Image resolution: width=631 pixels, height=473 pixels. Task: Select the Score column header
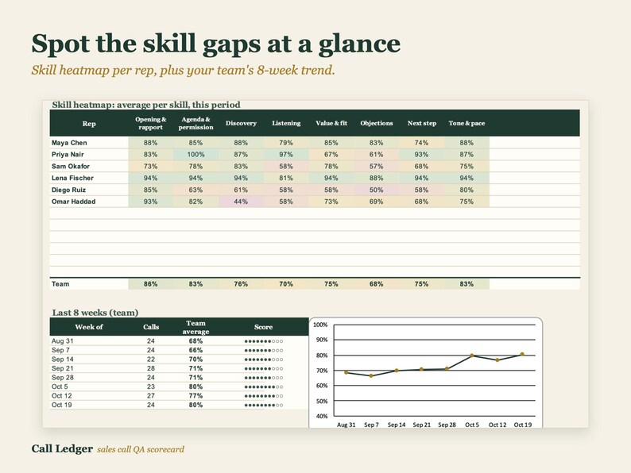click(x=263, y=327)
